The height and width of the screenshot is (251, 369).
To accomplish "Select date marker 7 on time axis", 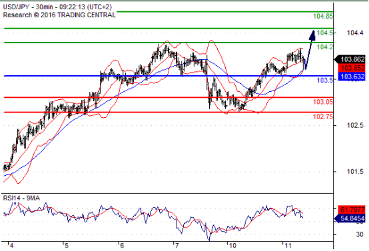I will point(177,246).
